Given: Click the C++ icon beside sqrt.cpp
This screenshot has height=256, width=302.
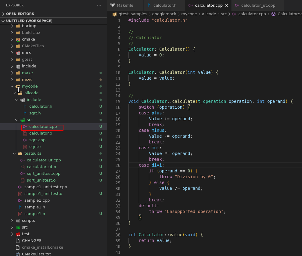Looking at the screenshot, I should [25, 140].
